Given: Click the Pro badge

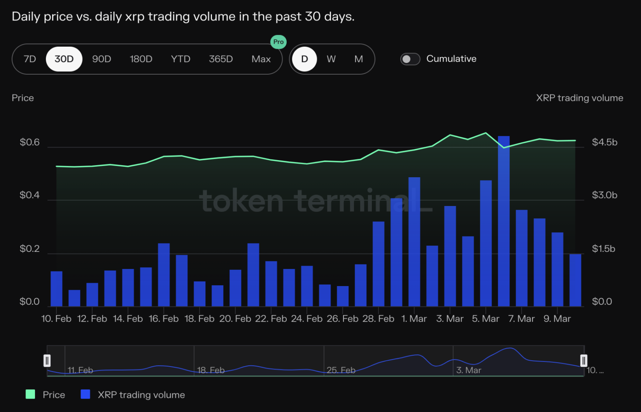Looking at the screenshot, I should coord(278,42).
